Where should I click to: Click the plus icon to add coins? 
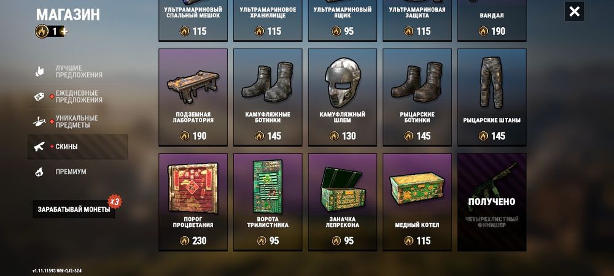click(x=64, y=31)
